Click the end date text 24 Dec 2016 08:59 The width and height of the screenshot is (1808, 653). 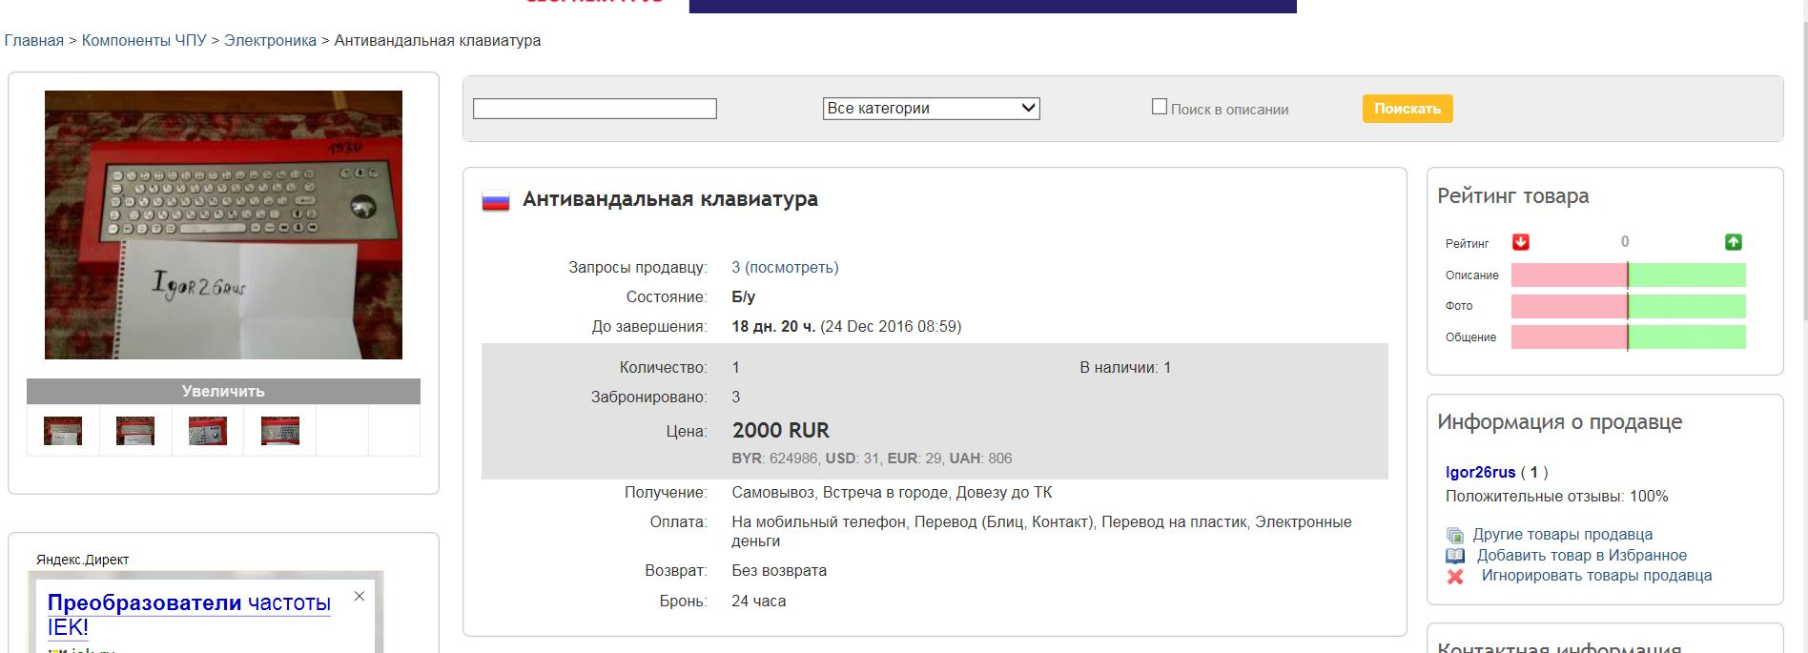[891, 327]
